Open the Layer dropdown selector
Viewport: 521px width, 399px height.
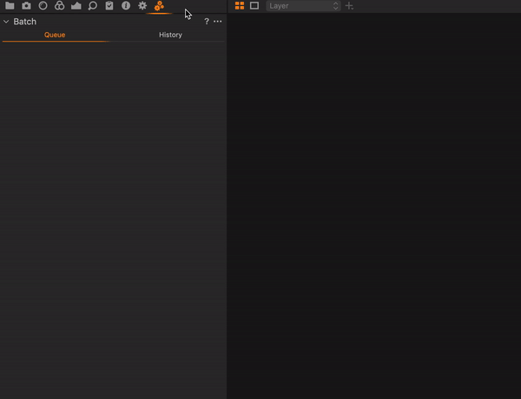point(303,6)
